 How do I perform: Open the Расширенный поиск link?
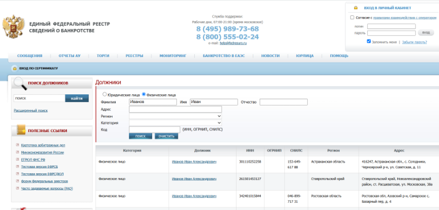tap(31, 111)
